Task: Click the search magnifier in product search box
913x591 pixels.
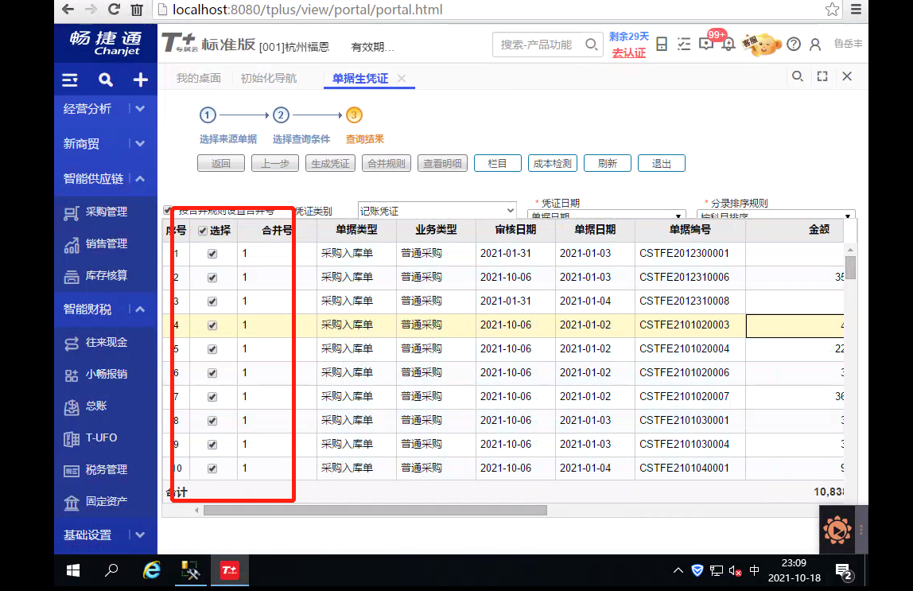Action: 591,45
